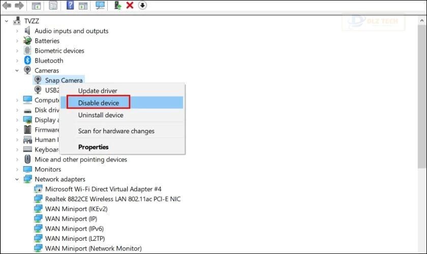Choose Disable device from context menu
Screen dimensions: 427x254
(x=99, y=103)
